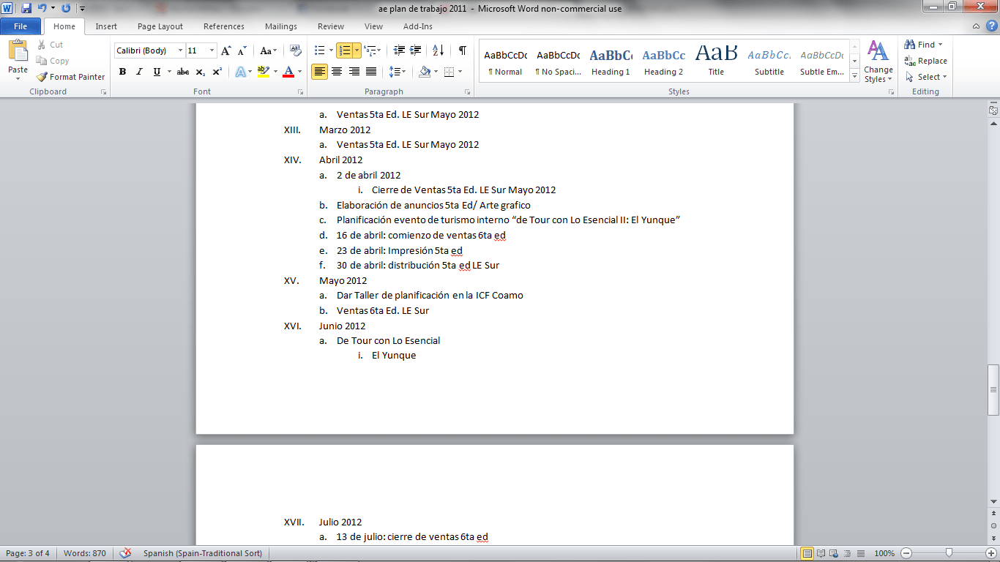The width and height of the screenshot is (1000, 562).
Task: Click the Text Effects glowing A icon
Action: click(x=240, y=72)
